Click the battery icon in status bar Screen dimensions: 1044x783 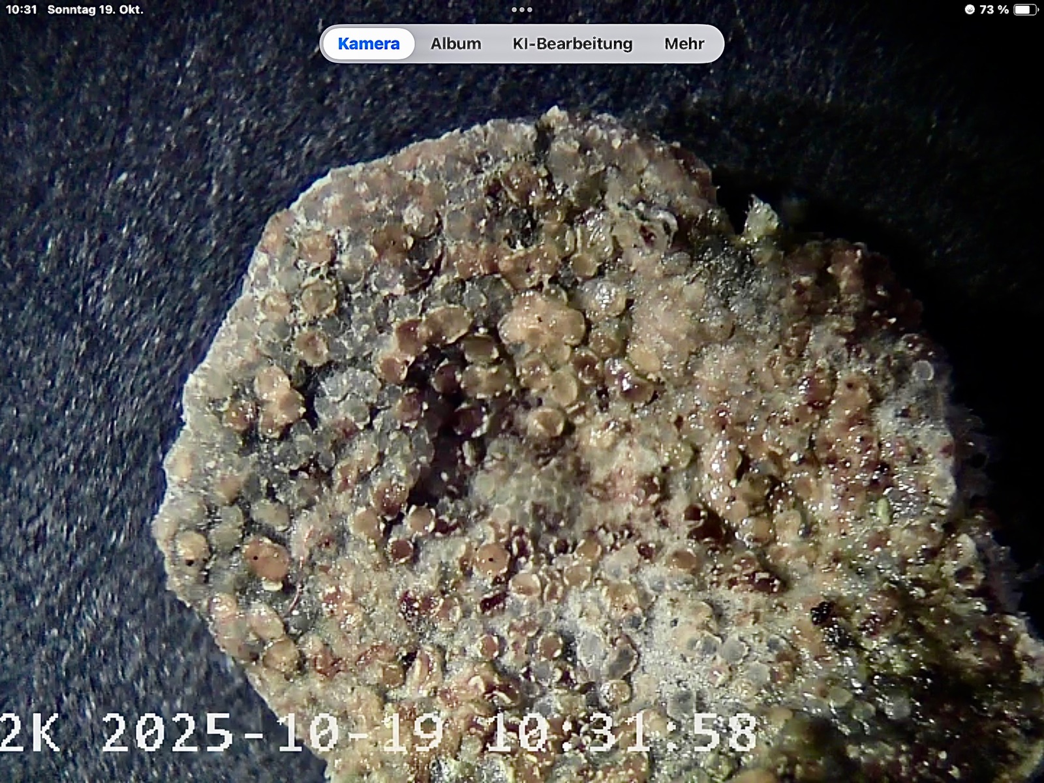(x=1025, y=10)
